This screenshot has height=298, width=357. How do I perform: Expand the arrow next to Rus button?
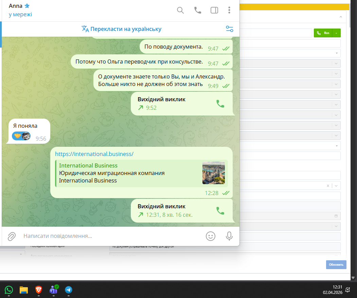tap(336, 33)
